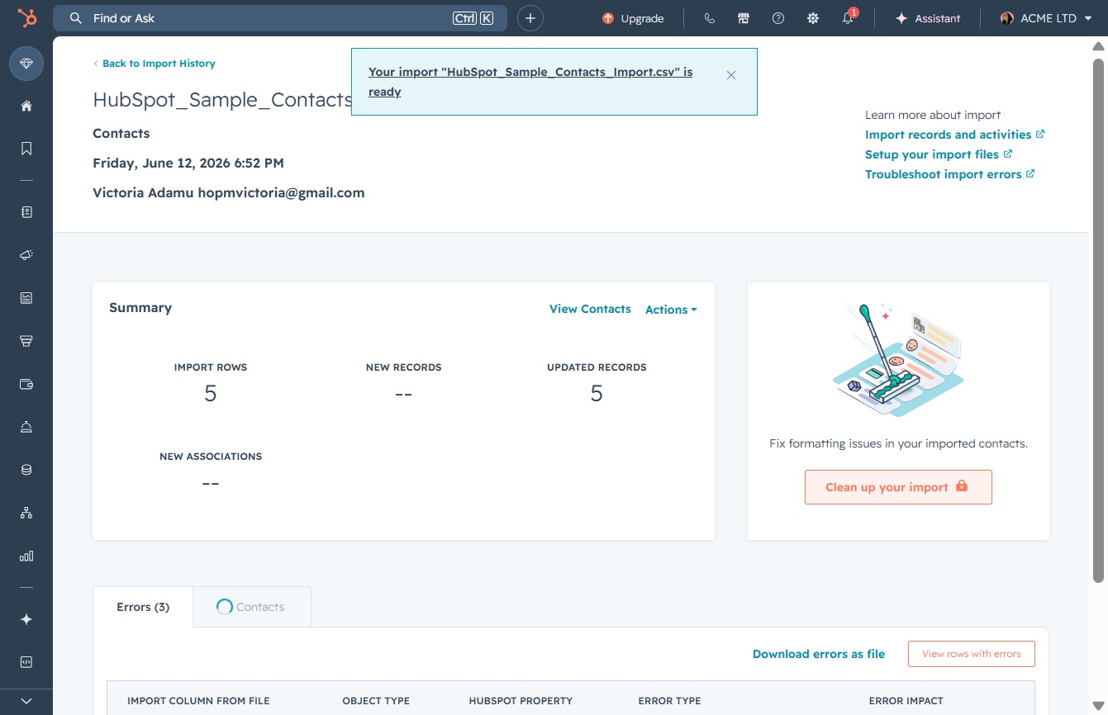Screen dimensions: 1108x715
Task: Click the Updated Records count 5
Action: point(597,394)
